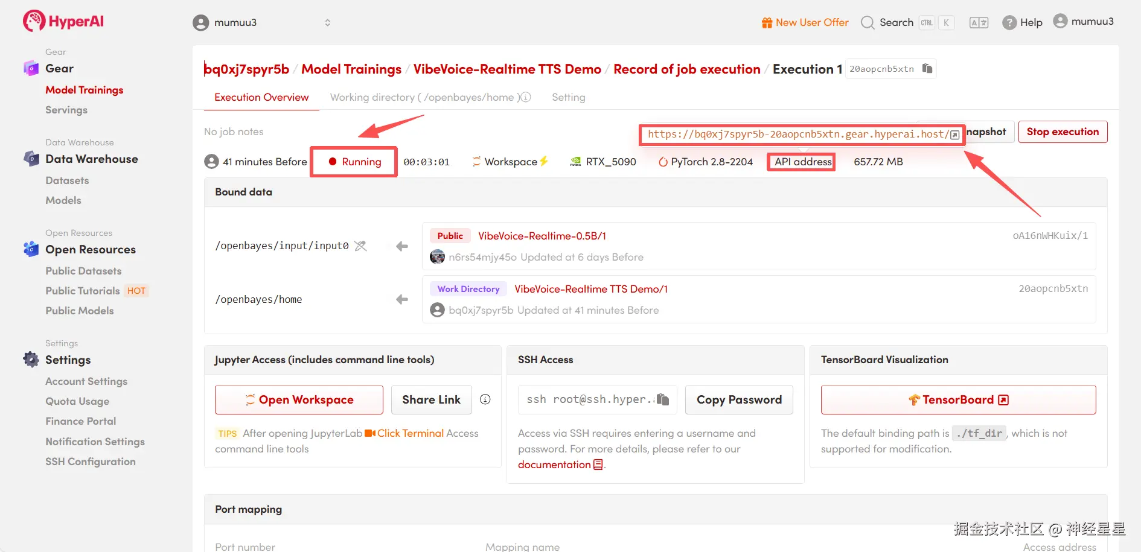Click the No job notes field
This screenshot has height=552, width=1141.
234,132
